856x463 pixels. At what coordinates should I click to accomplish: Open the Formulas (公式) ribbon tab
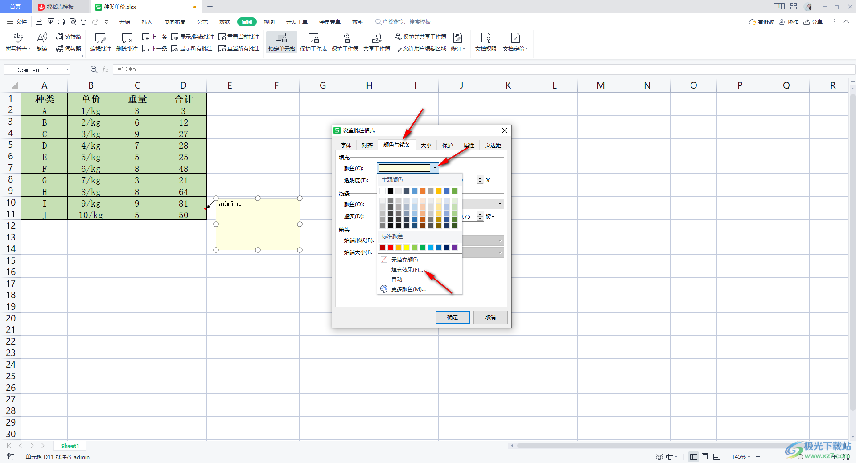(x=202, y=22)
